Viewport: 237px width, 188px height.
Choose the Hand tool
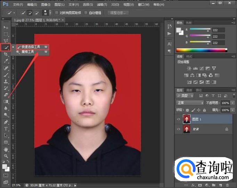(x=6, y=149)
